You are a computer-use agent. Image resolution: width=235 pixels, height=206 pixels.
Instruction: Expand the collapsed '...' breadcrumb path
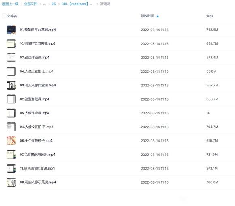point(44,4)
